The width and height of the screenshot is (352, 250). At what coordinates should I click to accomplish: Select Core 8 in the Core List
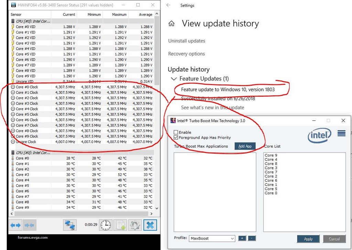point(271,164)
